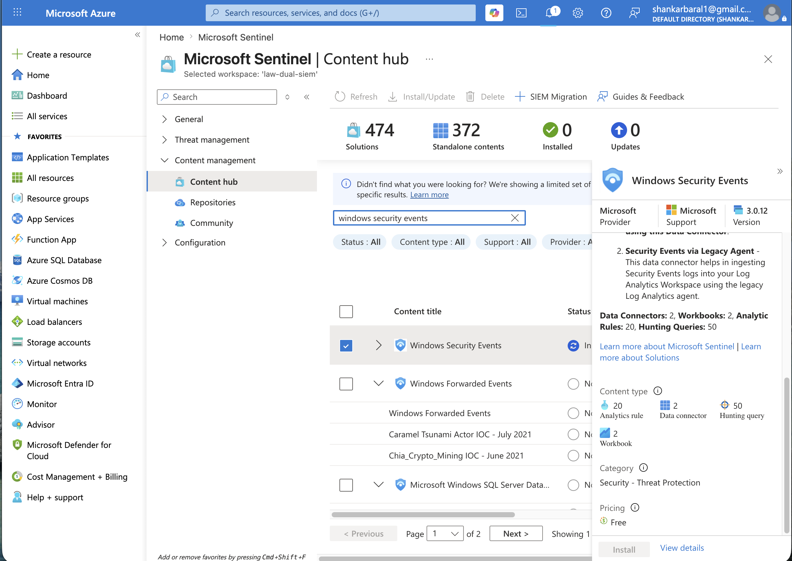Click the Dashboard icon in sidebar
792x561 pixels.
coord(17,95)
